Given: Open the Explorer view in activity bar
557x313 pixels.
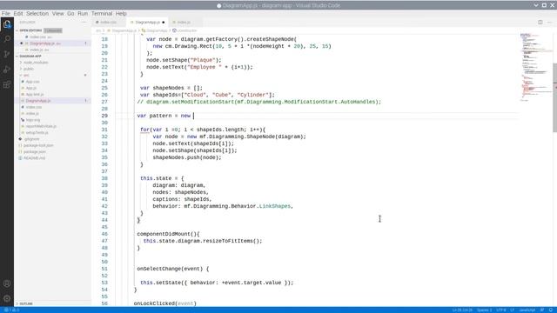Looking at the screenshot, I should (x=7, y=24).
